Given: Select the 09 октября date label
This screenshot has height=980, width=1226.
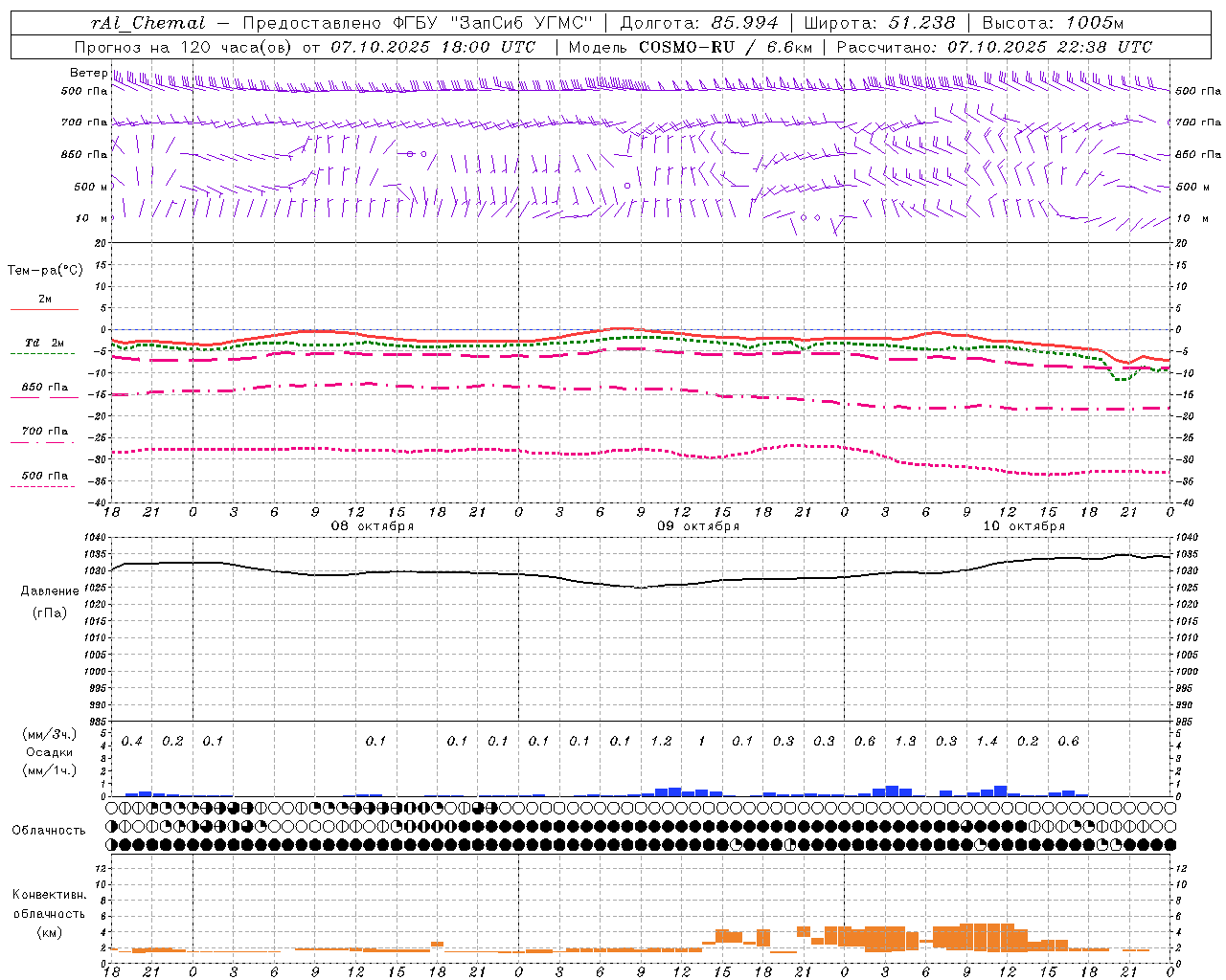Looking at the screenshot, I should click(x=698, y=526).
